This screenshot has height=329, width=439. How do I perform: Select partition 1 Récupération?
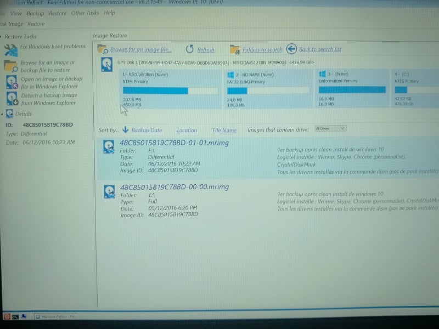coord(170,89)
